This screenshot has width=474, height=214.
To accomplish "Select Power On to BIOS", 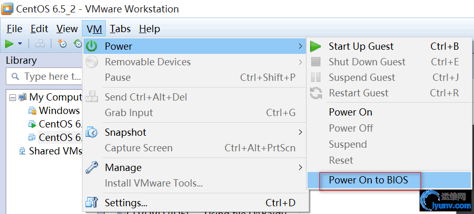I will [368, 180].
